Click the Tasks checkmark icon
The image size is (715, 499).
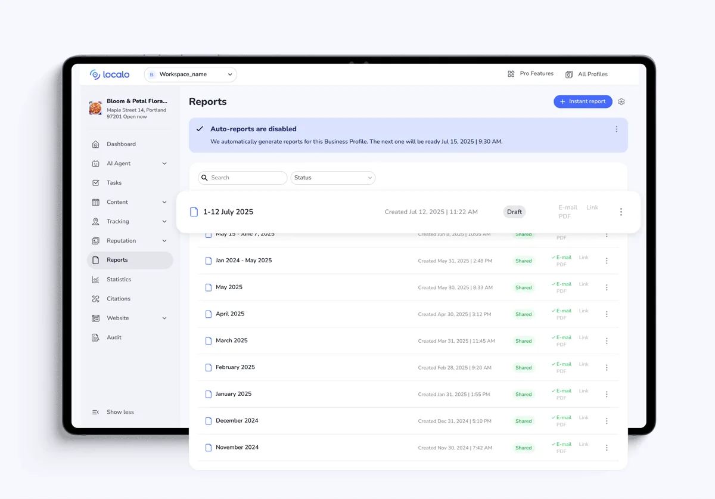[x=95, y=183]
